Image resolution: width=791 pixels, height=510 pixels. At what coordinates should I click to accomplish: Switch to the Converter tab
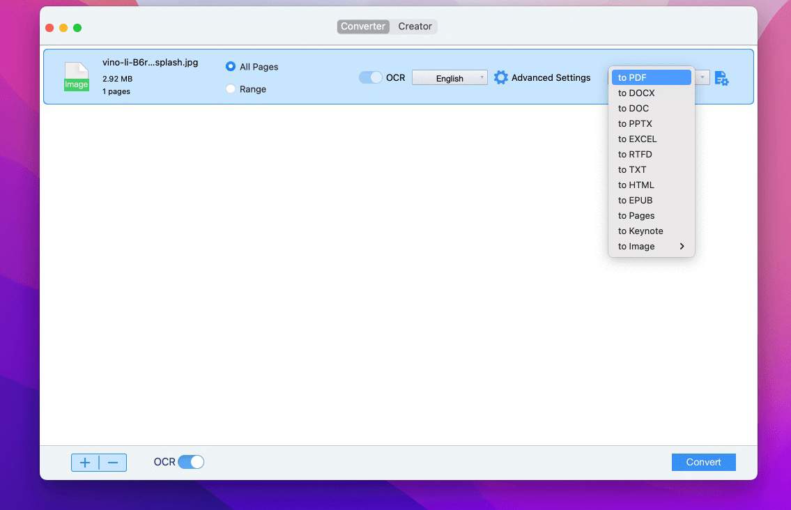(x=362, y=26)
